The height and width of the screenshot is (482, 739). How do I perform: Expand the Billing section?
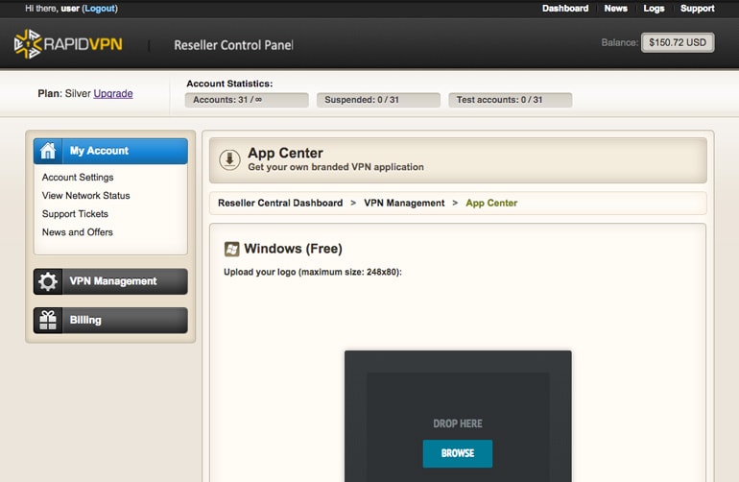(x=110, y=321)
